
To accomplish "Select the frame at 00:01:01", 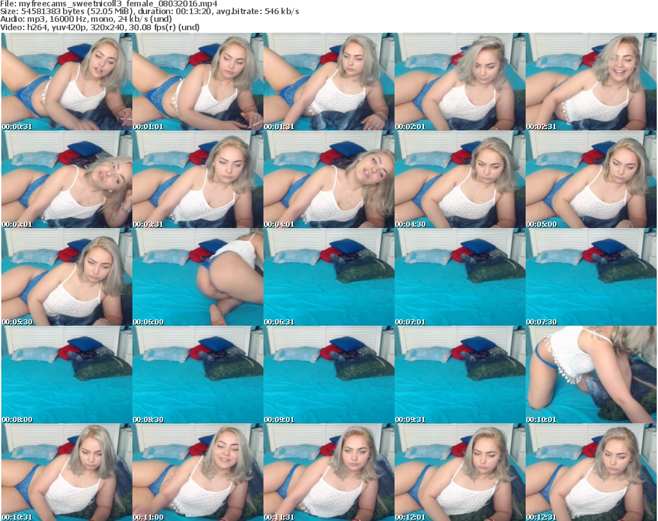I will pos(197,82).
